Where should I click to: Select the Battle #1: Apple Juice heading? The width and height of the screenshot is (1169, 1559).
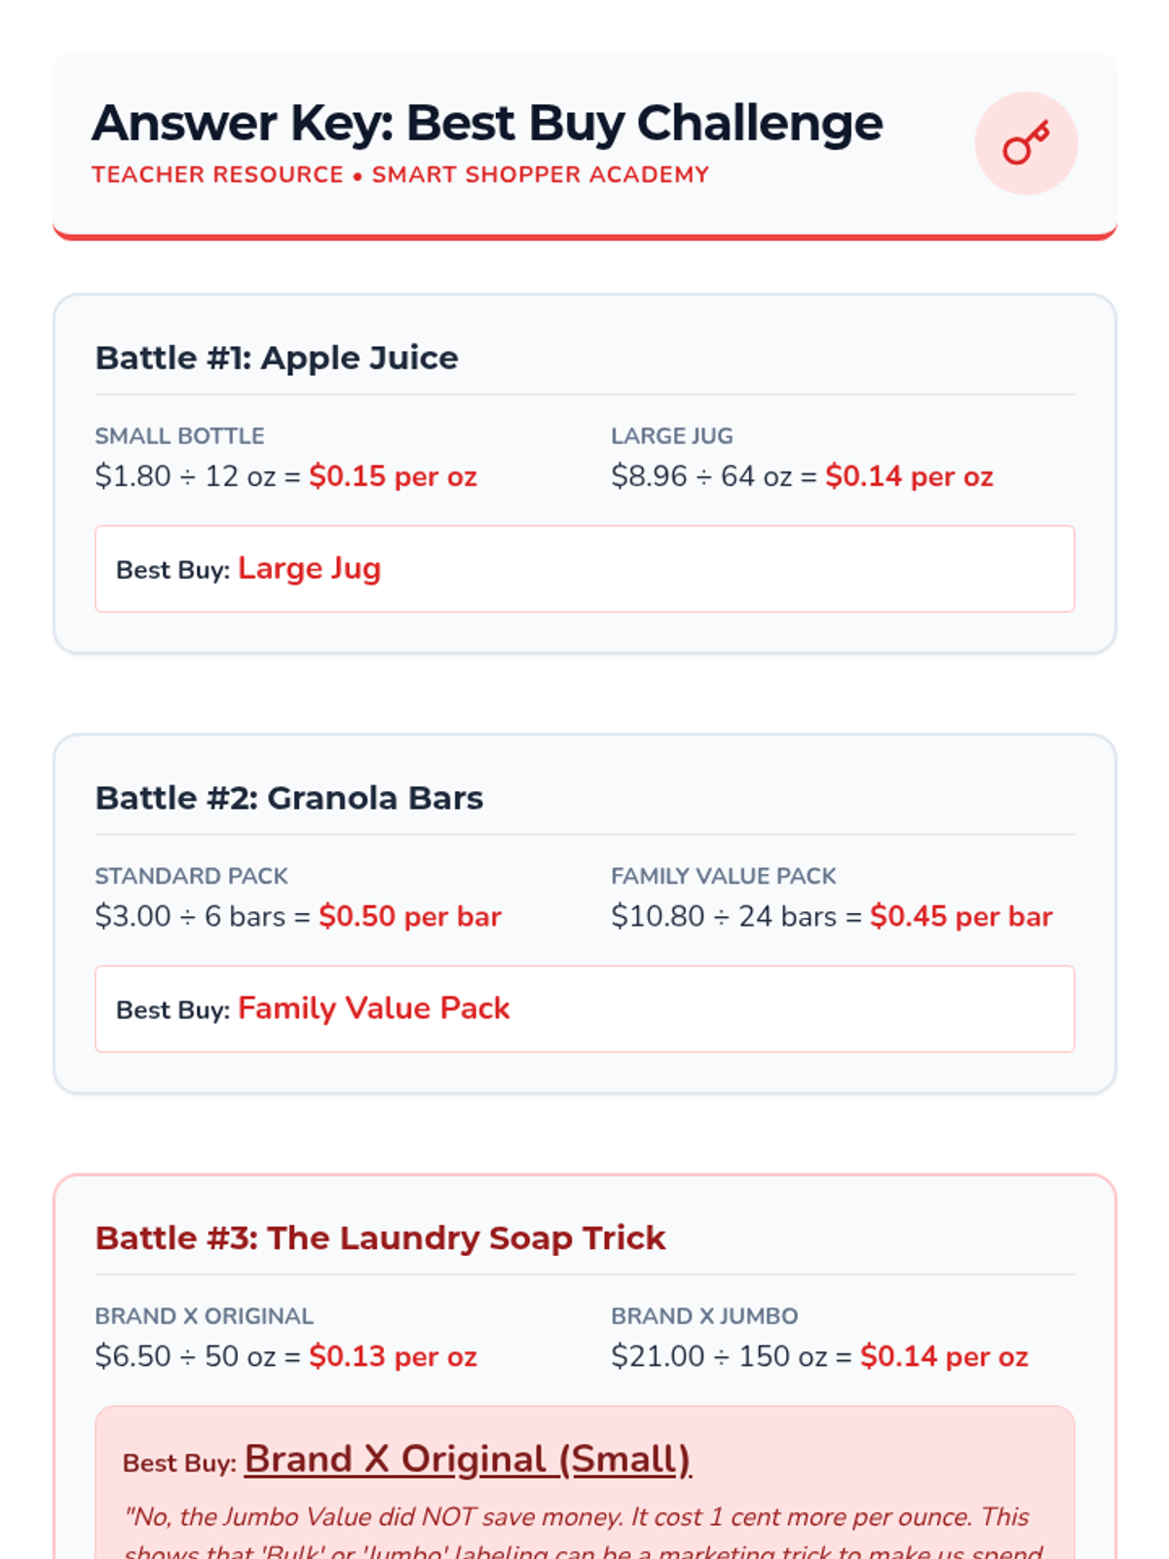[277, 359]
